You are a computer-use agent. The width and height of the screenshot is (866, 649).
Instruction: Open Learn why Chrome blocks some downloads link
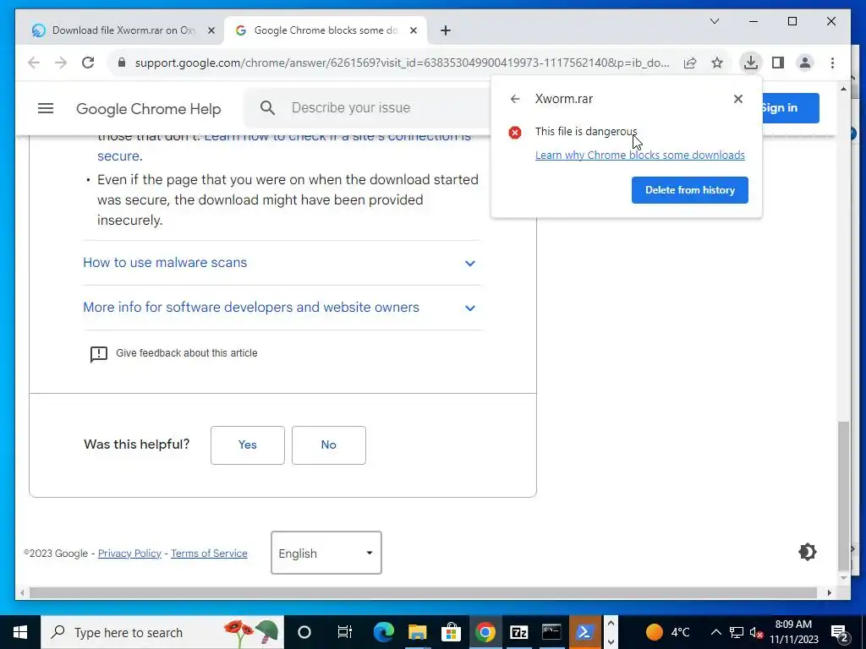click(639, 155)
